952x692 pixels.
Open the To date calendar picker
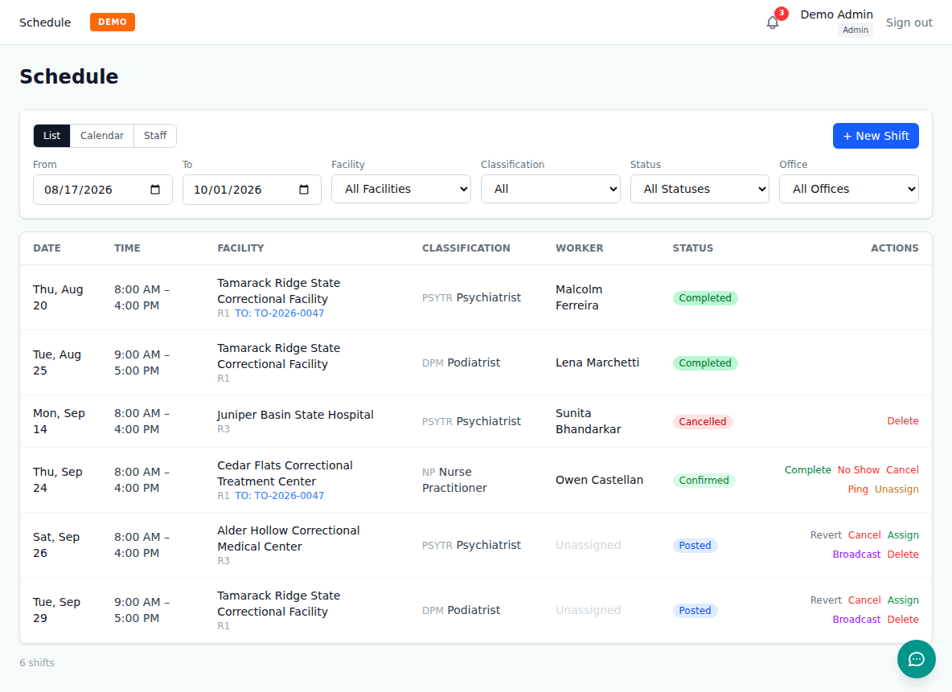click(304, 190)
